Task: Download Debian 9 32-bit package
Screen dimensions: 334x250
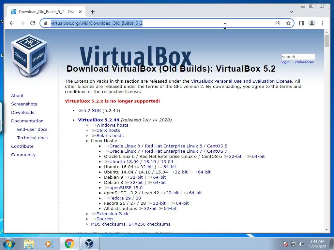Action: pyautogui.click(x=134, y=177)
